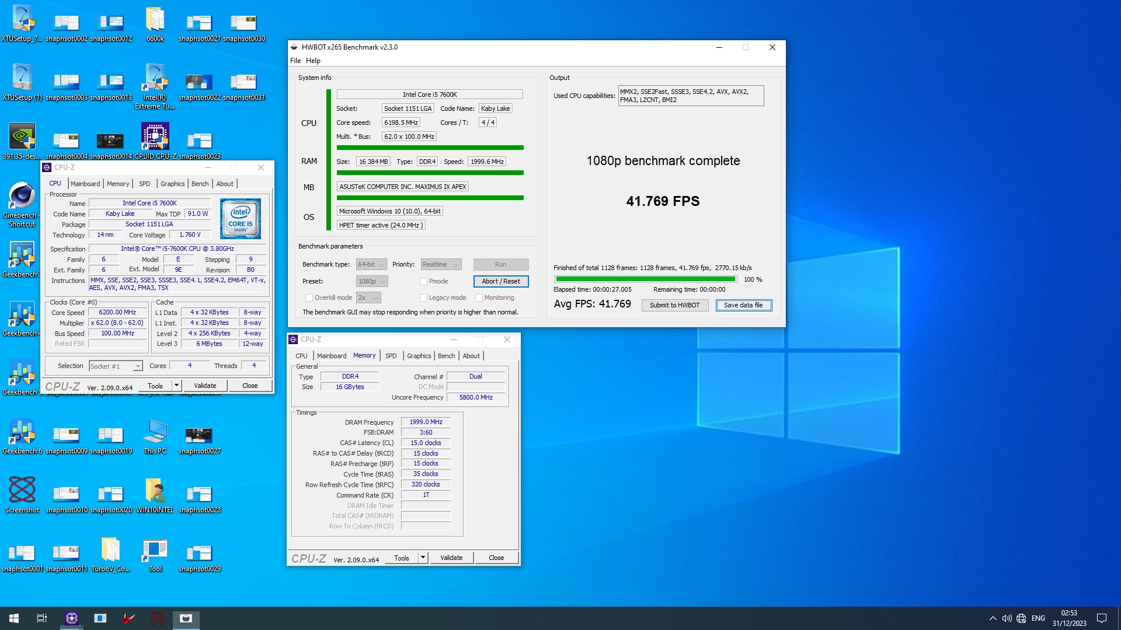Click the Abort / Reset button

[x=501, y=281]
